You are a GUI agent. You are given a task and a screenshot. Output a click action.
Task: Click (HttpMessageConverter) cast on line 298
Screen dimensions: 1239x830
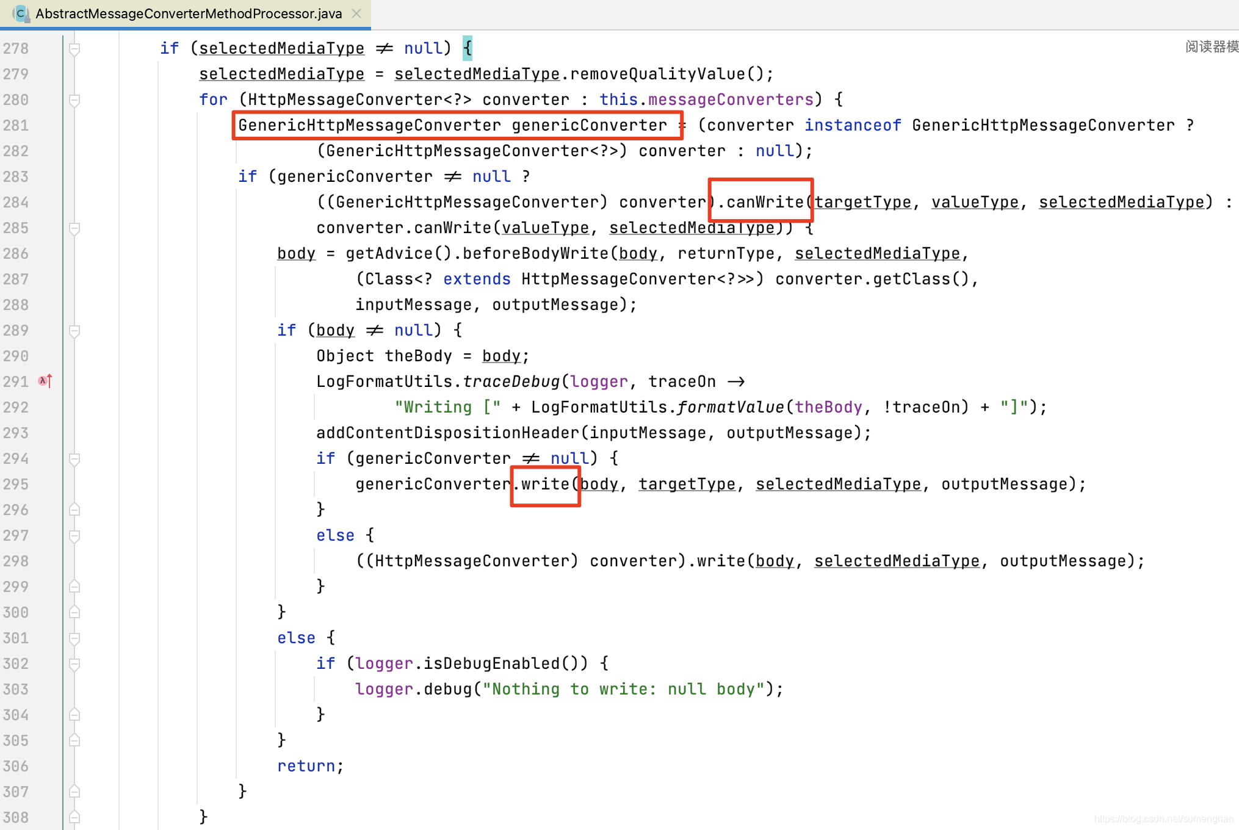click(472, 561)
